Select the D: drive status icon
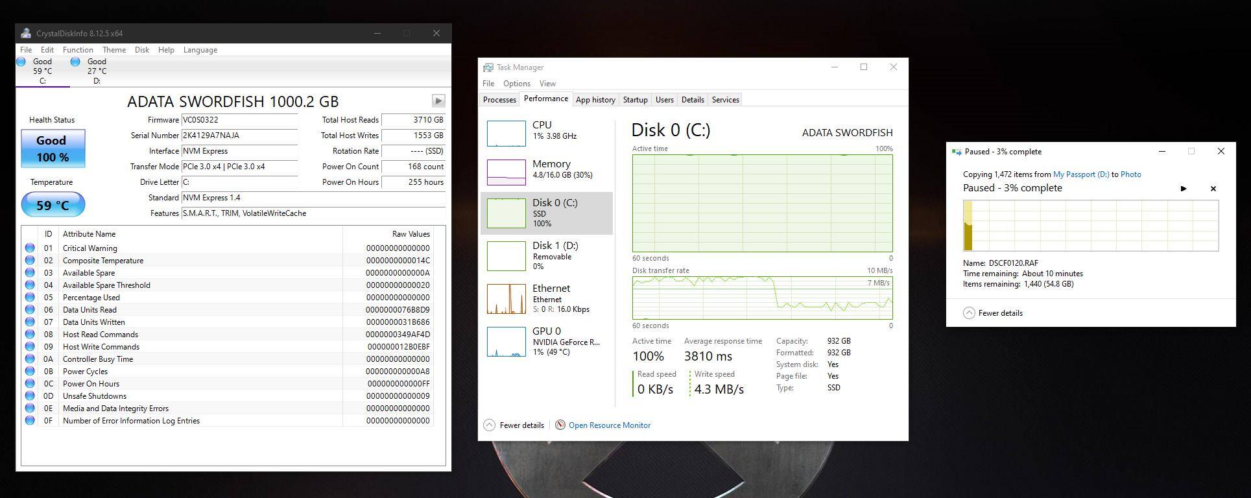 click(76, 62)
